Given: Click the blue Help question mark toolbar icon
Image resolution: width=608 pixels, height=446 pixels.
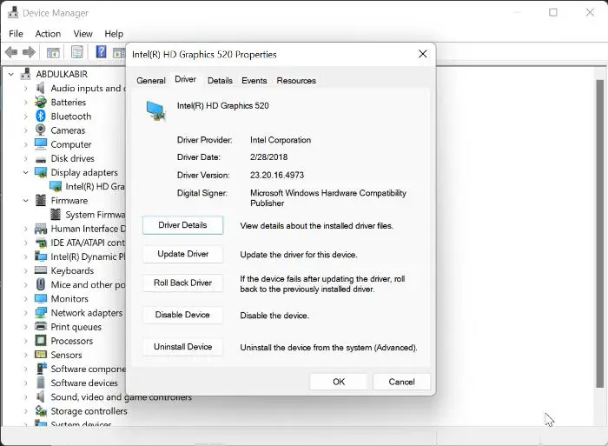Looking at the screenshot, I should click(x=101, y=51).
